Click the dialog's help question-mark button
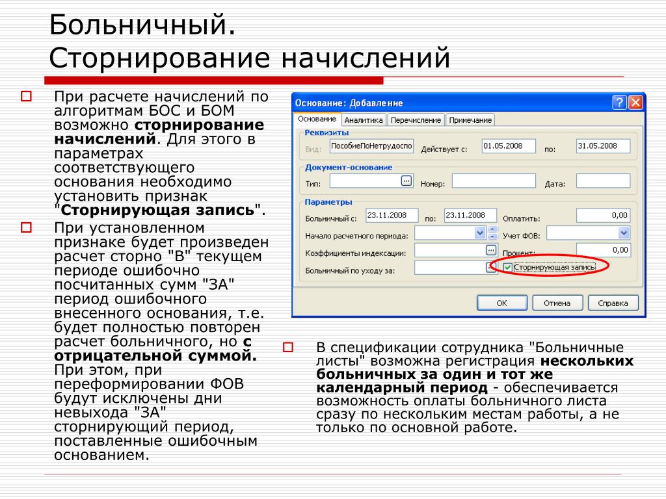Screen dimensions: 666x499 coord(619,103)
